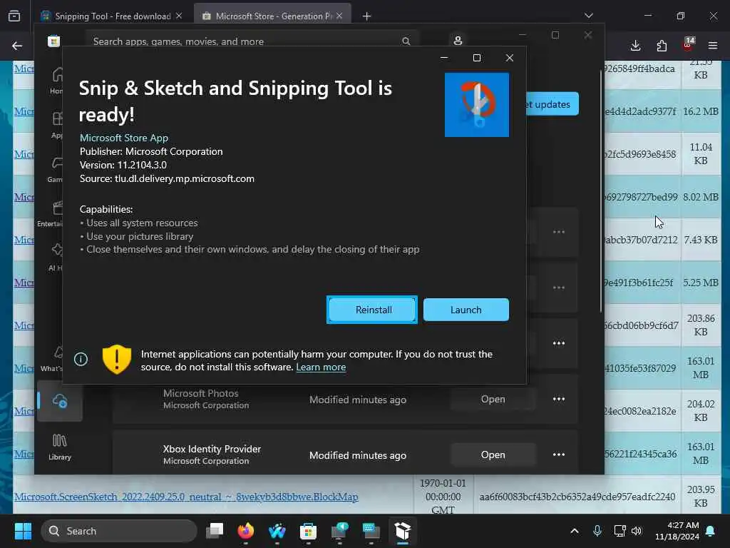This screenshot has height=548, width=730.
Task: Open more options for third app row
Action: [559, 343]
